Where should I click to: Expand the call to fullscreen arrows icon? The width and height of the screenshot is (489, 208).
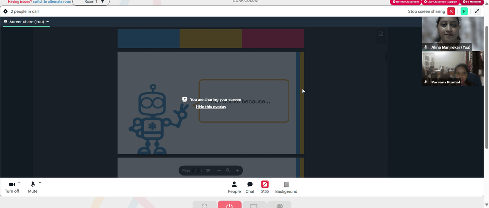477,11
